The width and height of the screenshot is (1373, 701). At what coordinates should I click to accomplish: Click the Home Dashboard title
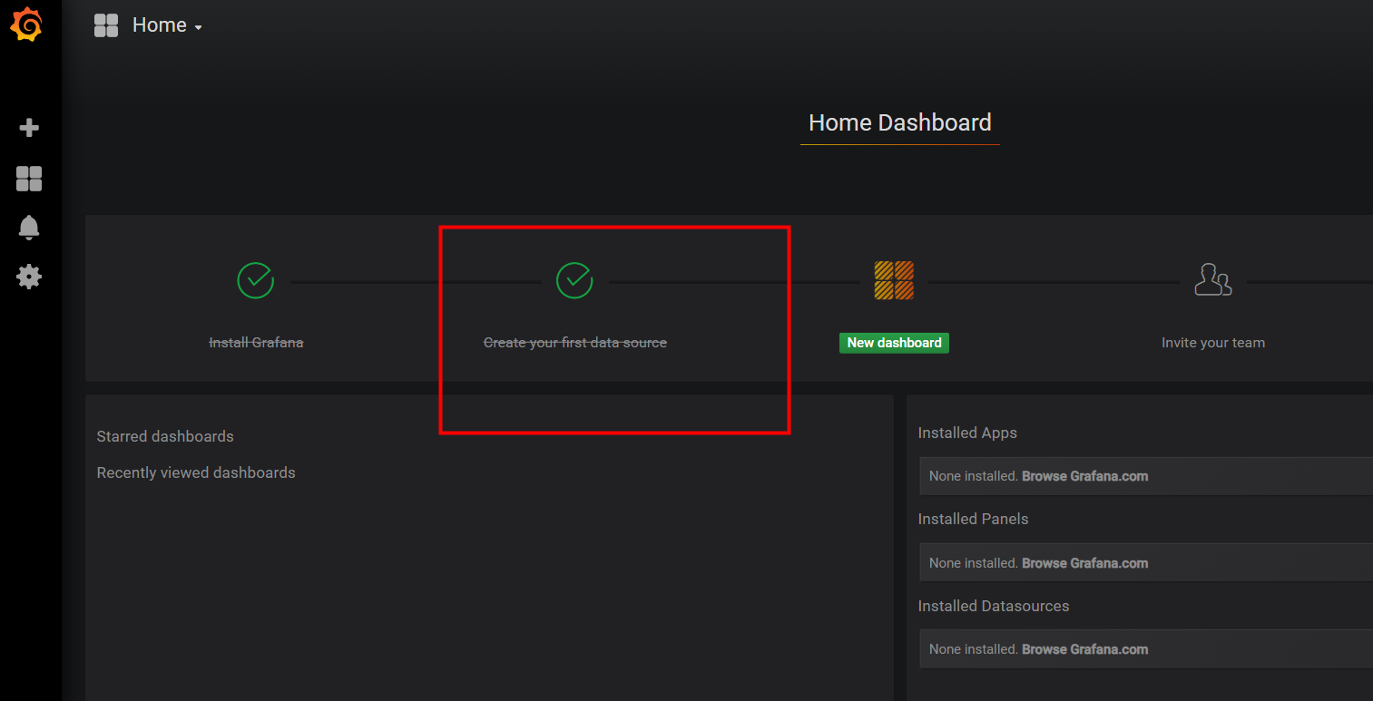(900, 122)
